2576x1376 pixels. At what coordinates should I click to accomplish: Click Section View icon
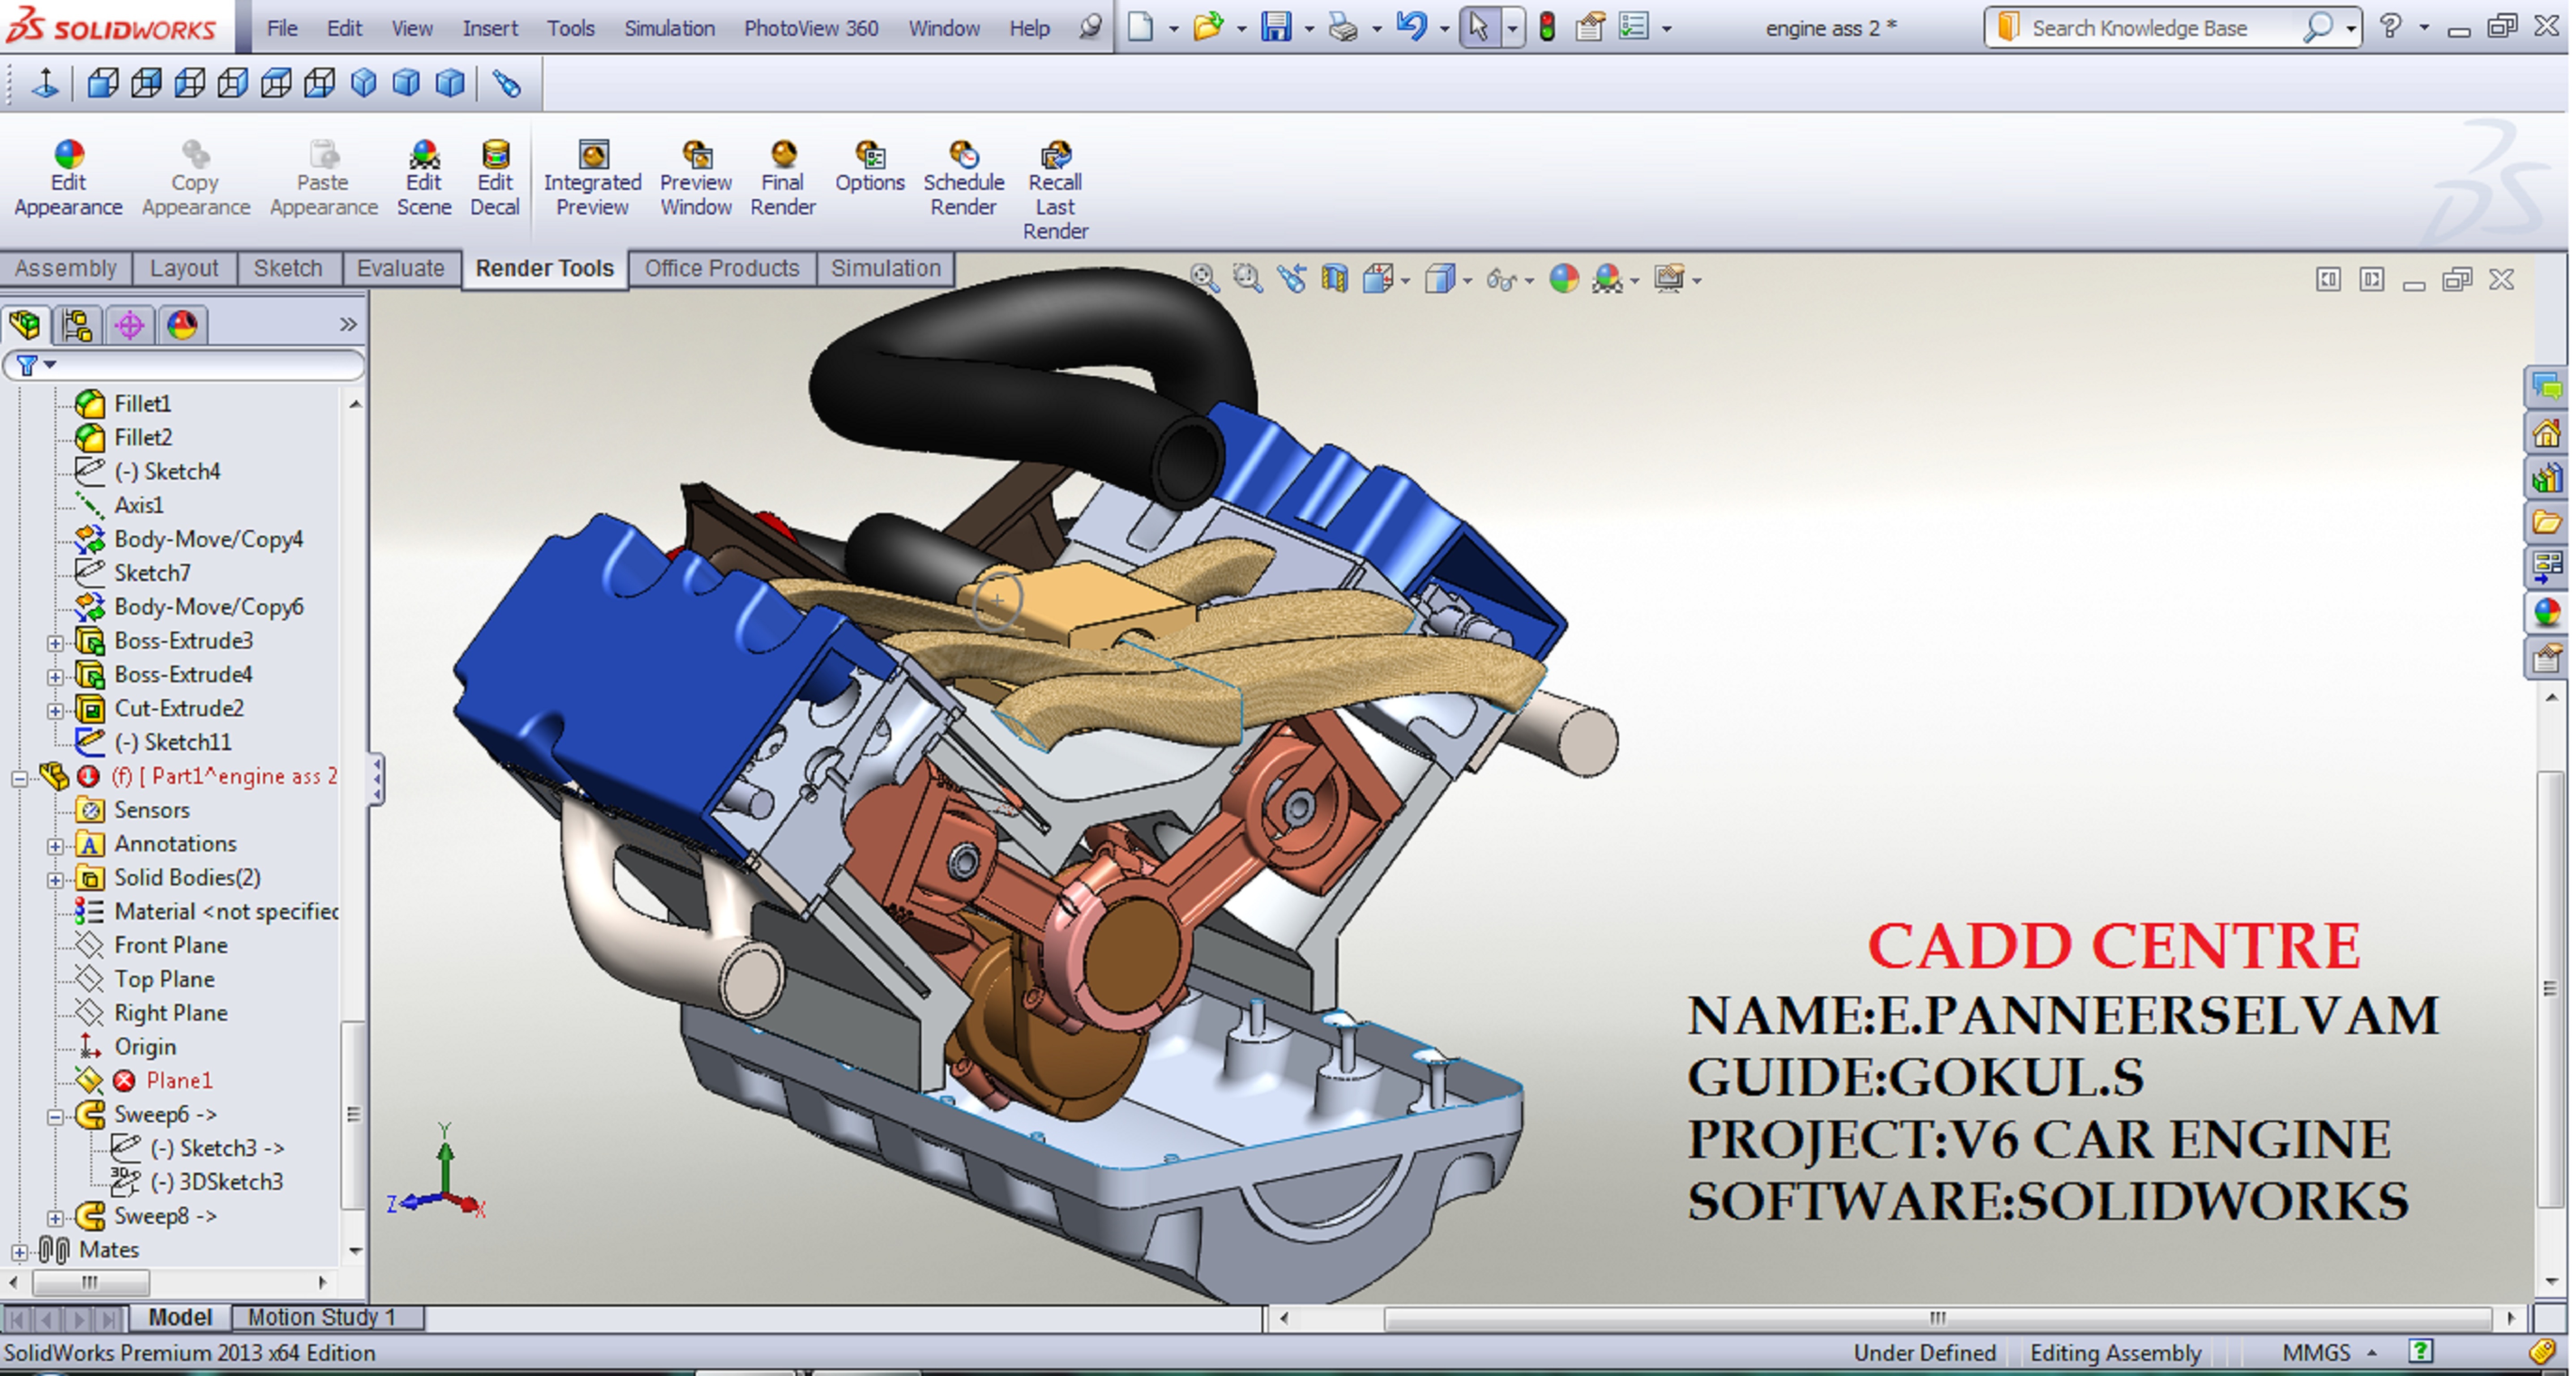[1334, 278]
